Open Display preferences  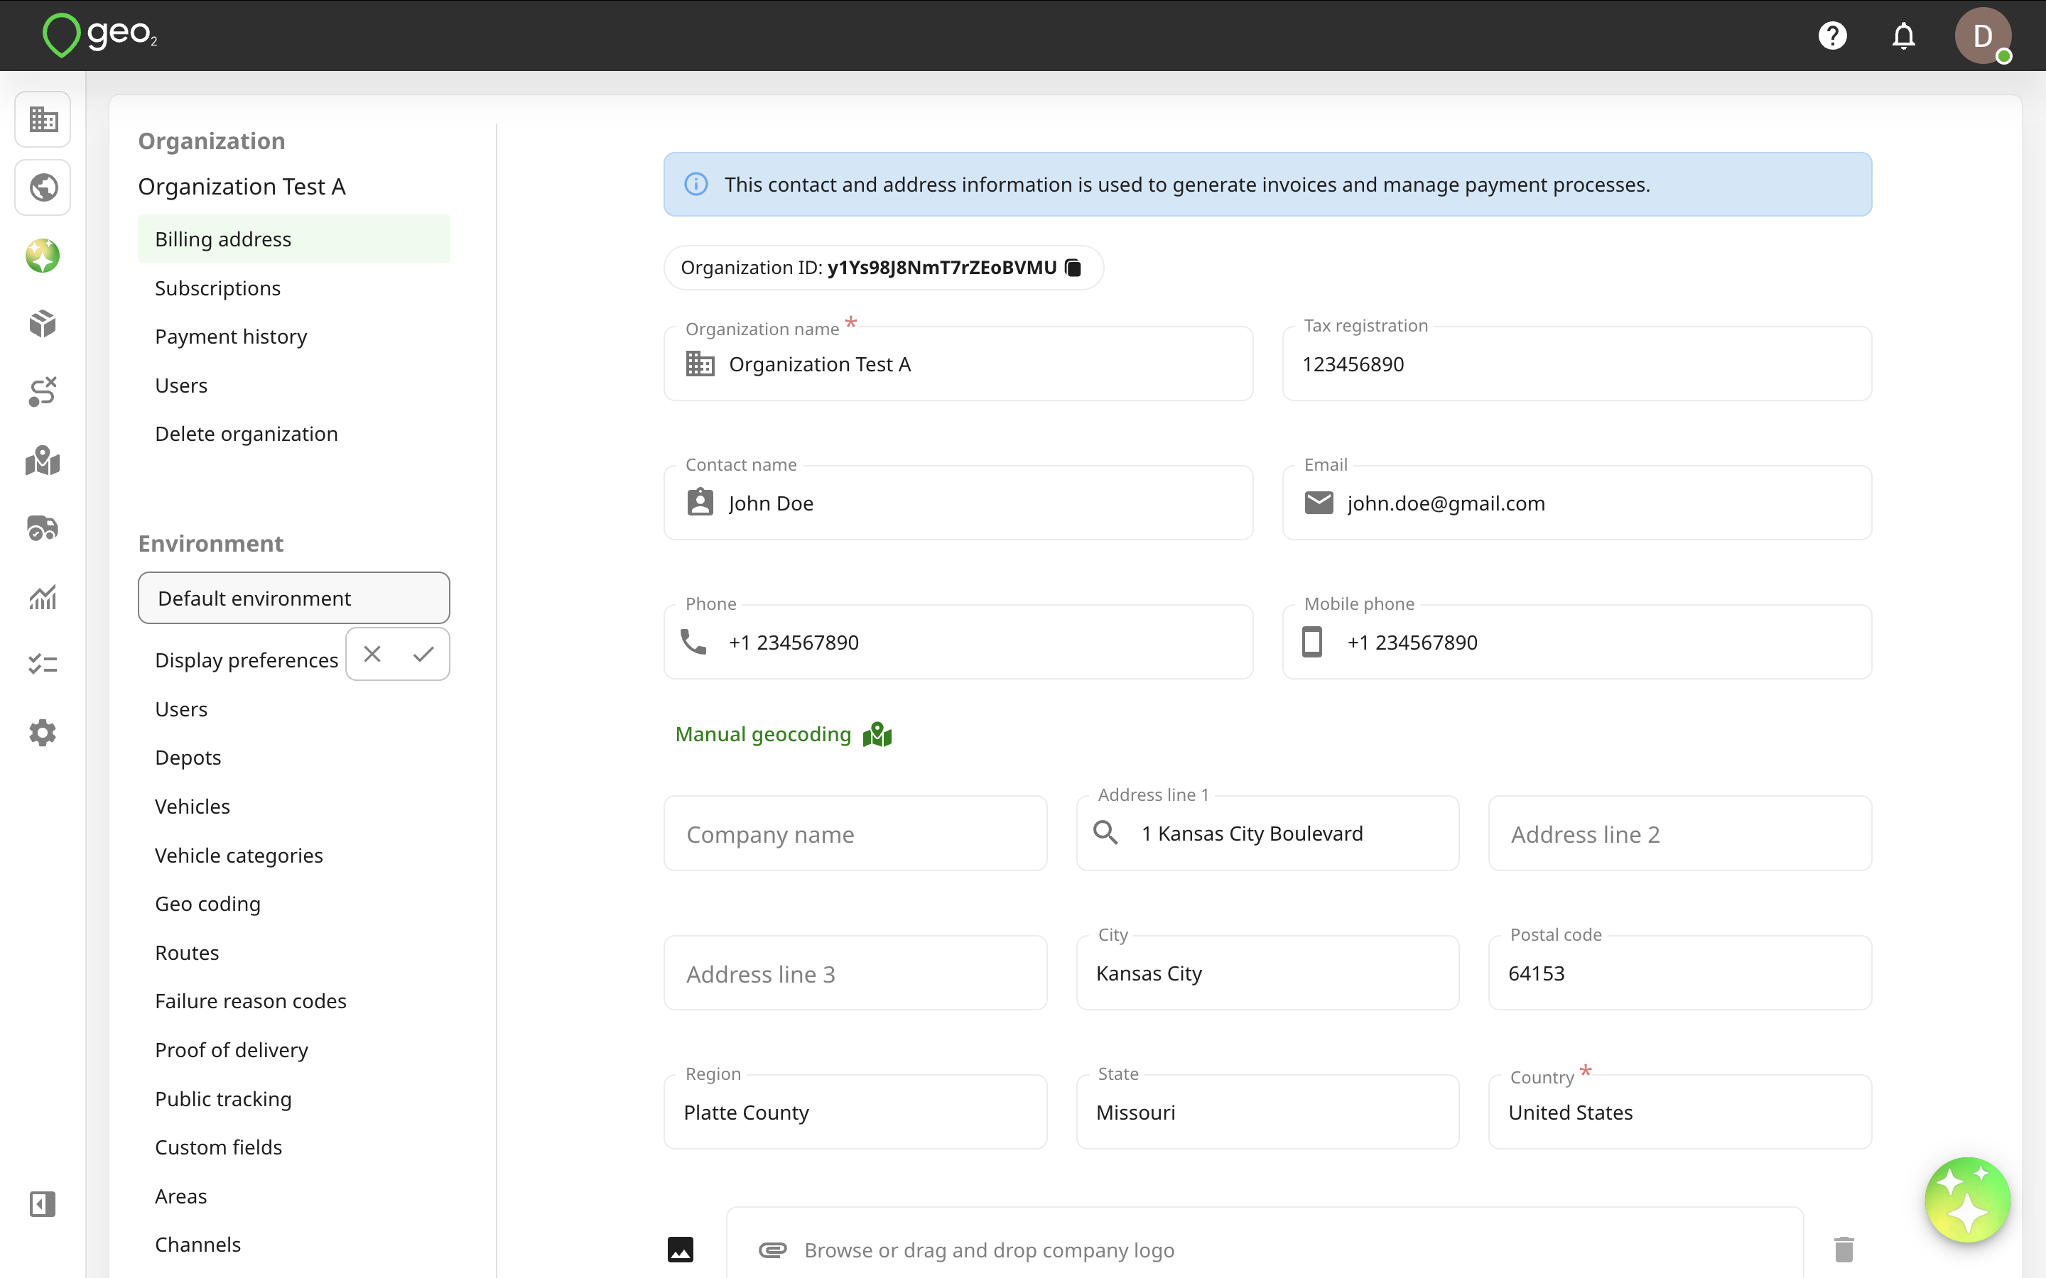pos(246,660)
